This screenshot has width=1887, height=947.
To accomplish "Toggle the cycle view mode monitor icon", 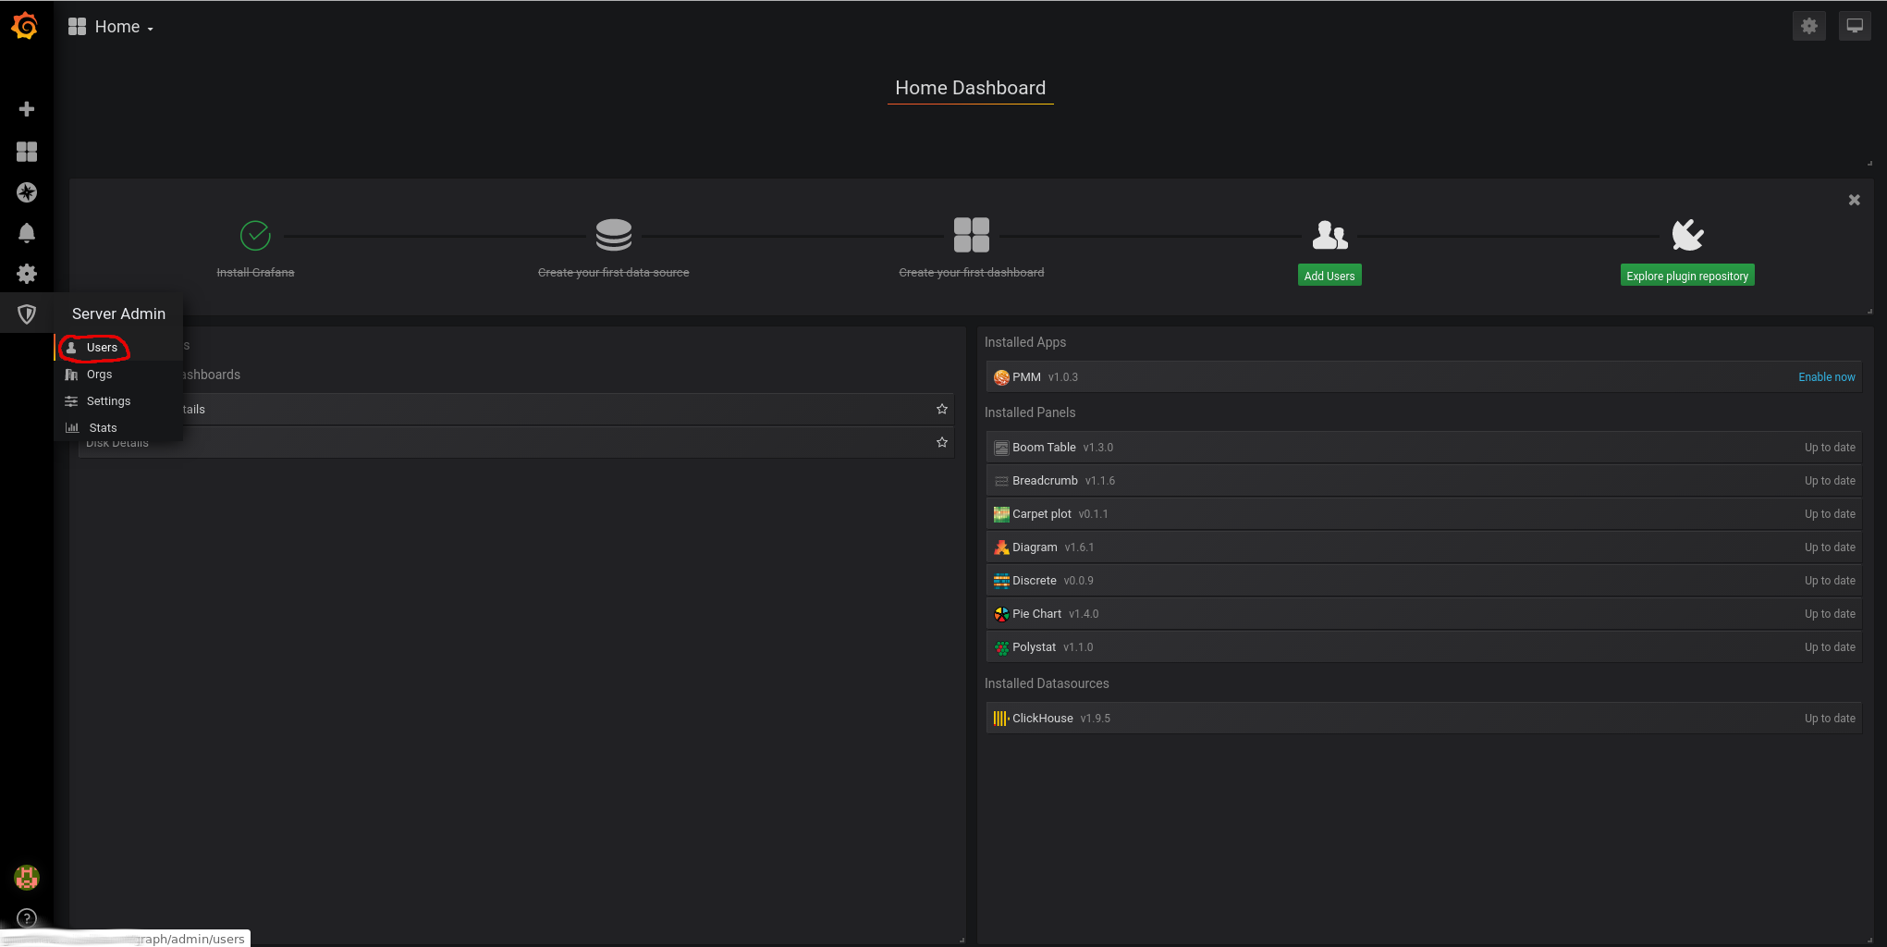I will click(1854, 26).
